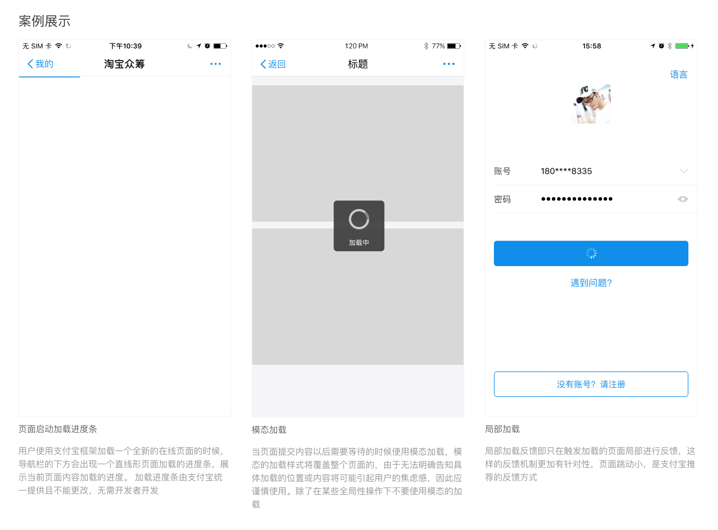The width and height of the screenshot is (718, 530).
Task: Click the 页面启动加载进度条 caption
Action: pos(58,429)
